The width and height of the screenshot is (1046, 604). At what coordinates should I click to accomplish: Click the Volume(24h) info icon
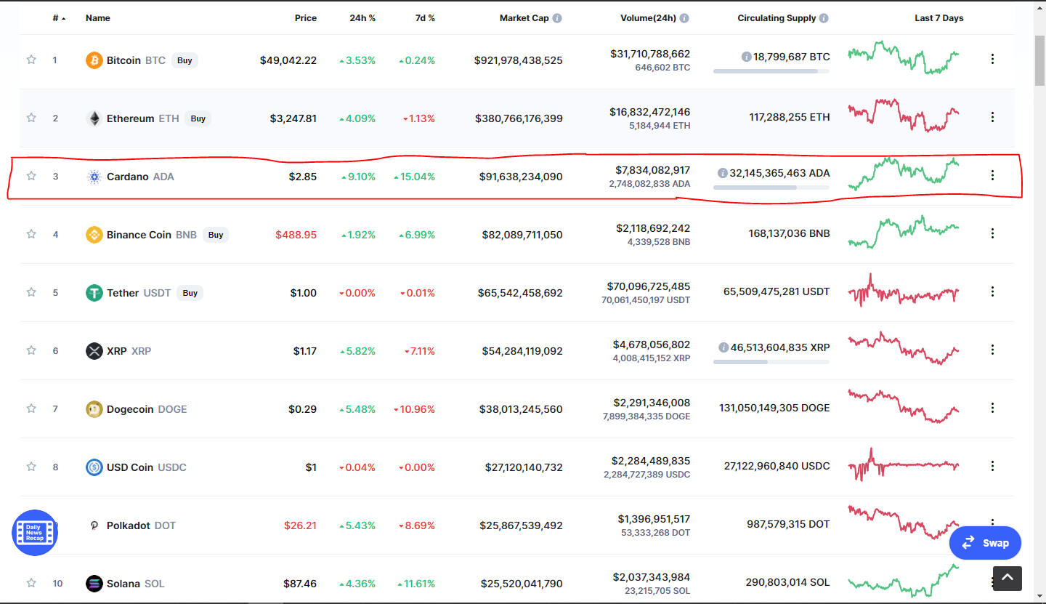tap(684, 18)
